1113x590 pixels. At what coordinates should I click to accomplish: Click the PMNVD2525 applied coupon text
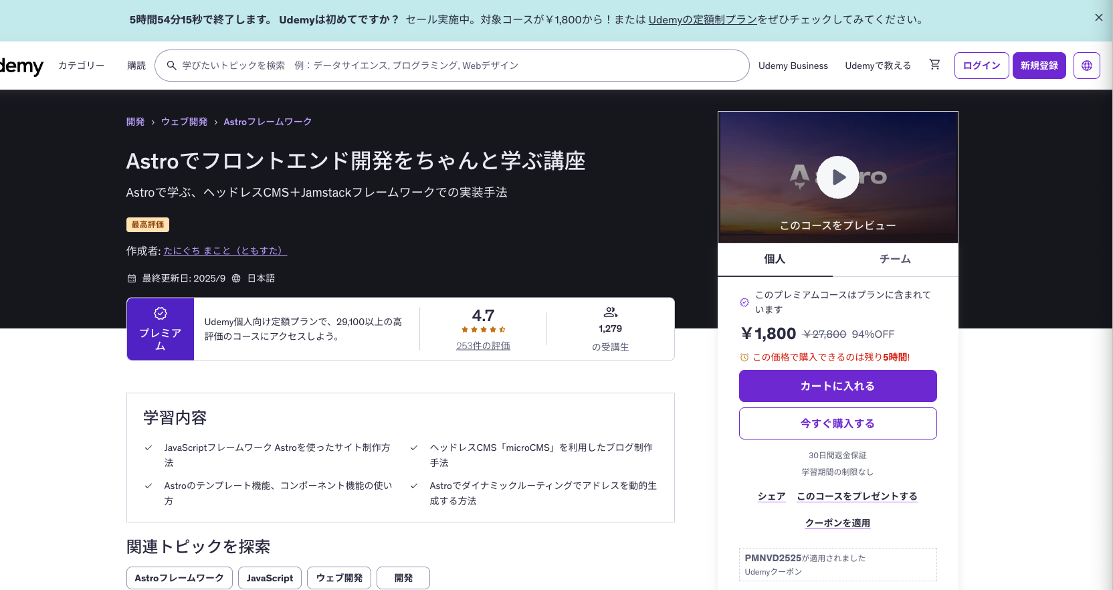[x=805, y=558]
